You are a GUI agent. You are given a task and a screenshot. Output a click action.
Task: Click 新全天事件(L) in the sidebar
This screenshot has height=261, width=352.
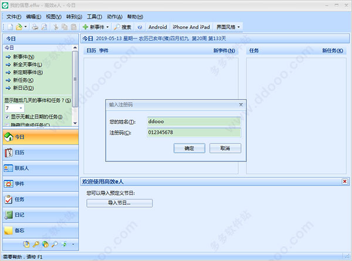pos(28,65)
